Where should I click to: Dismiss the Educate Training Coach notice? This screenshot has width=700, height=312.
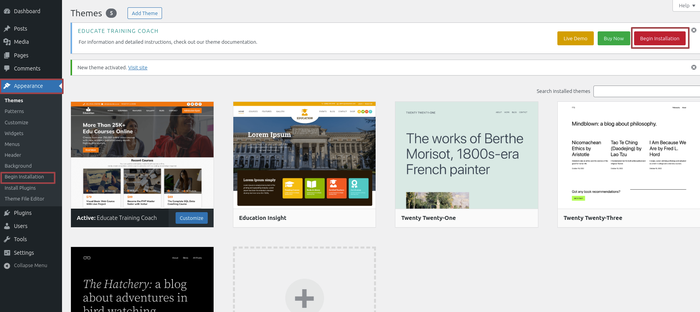pyautogui.click(x=694, y=30)
